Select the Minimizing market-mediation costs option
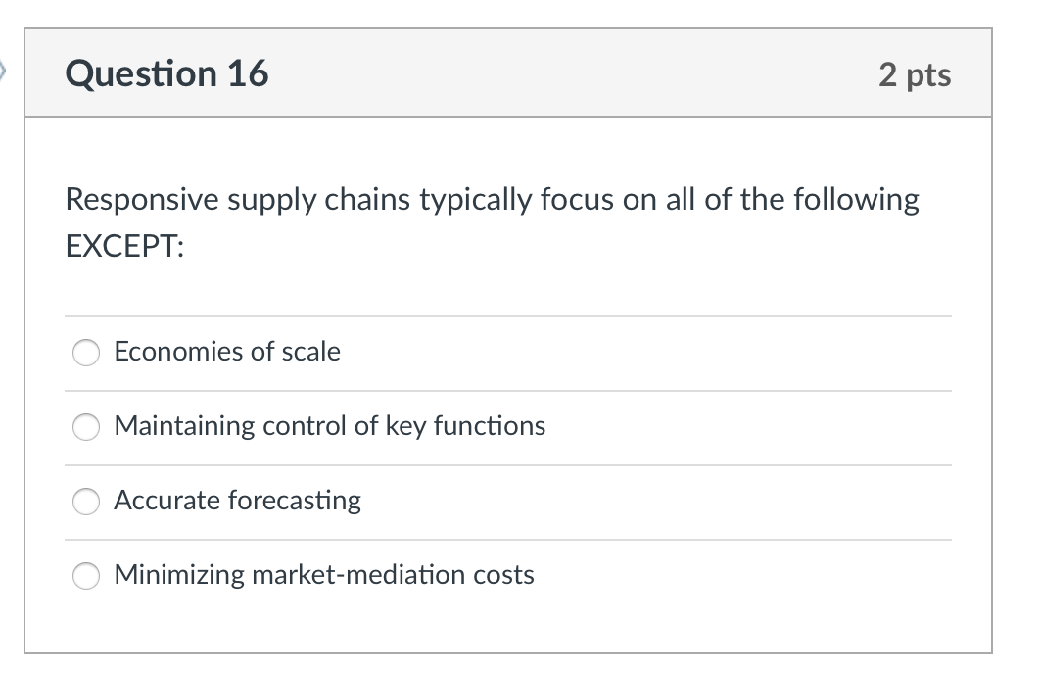Image resolution: width=1040 pixels, height=674 pixels. point(85,576)
